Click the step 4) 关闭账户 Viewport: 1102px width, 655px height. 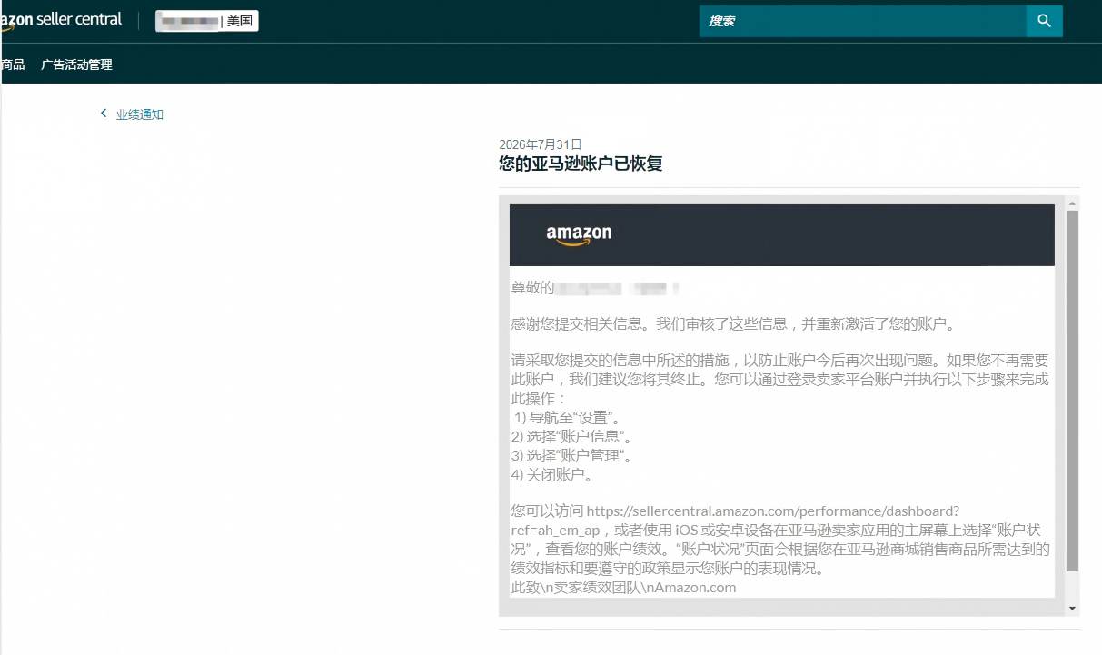click(x=551, y=475)
